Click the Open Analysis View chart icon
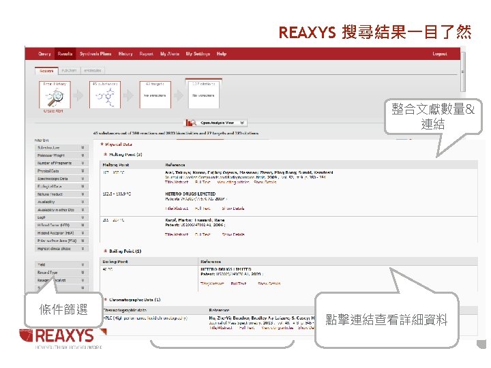This screenshot has height=368, width=491. point(191,123)
